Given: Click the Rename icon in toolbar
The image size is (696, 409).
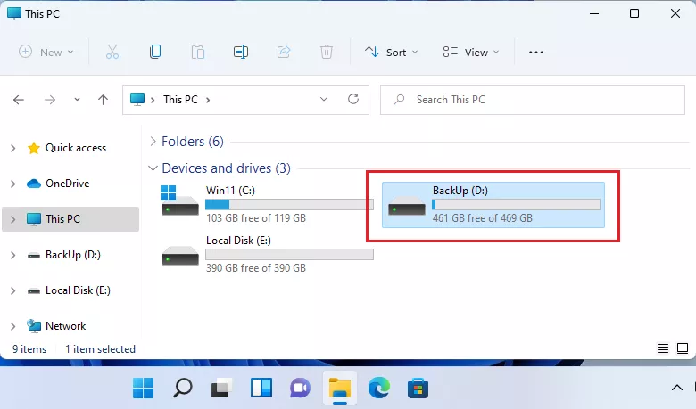Looking at the screenshot, I should click(241, 52).
